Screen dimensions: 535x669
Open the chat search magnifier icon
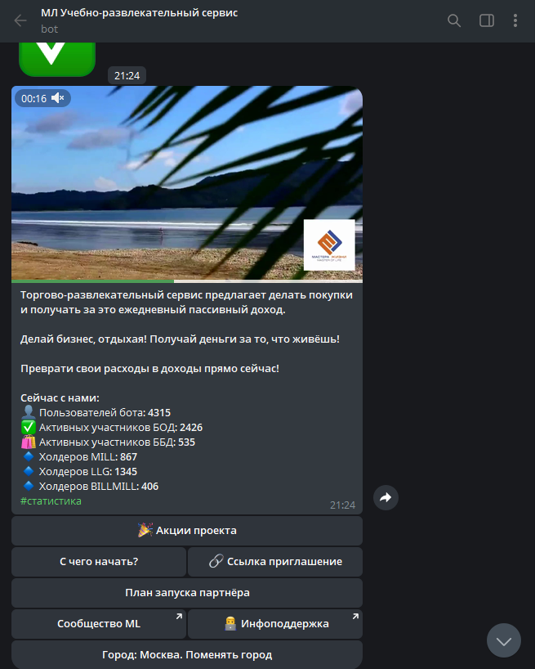coord(454,20)
